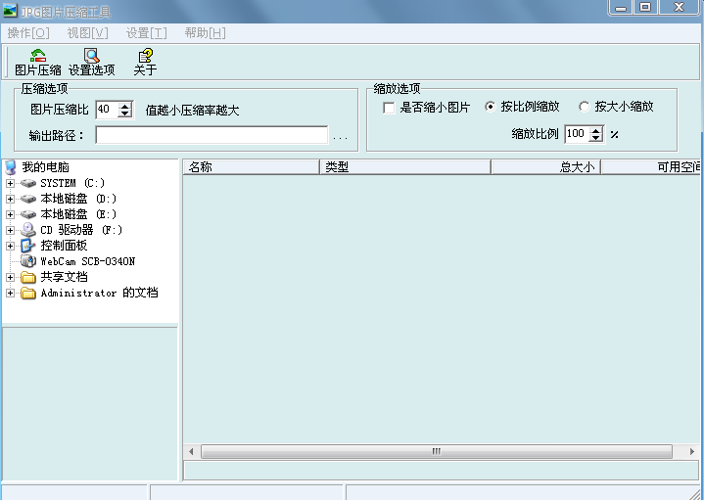The width and height of the screenshot is (704, 500).
Task: Click the output path browse button
Action: pos(340,136)
